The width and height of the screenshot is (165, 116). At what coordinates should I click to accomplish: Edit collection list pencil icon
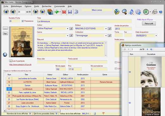pos(110,35)
